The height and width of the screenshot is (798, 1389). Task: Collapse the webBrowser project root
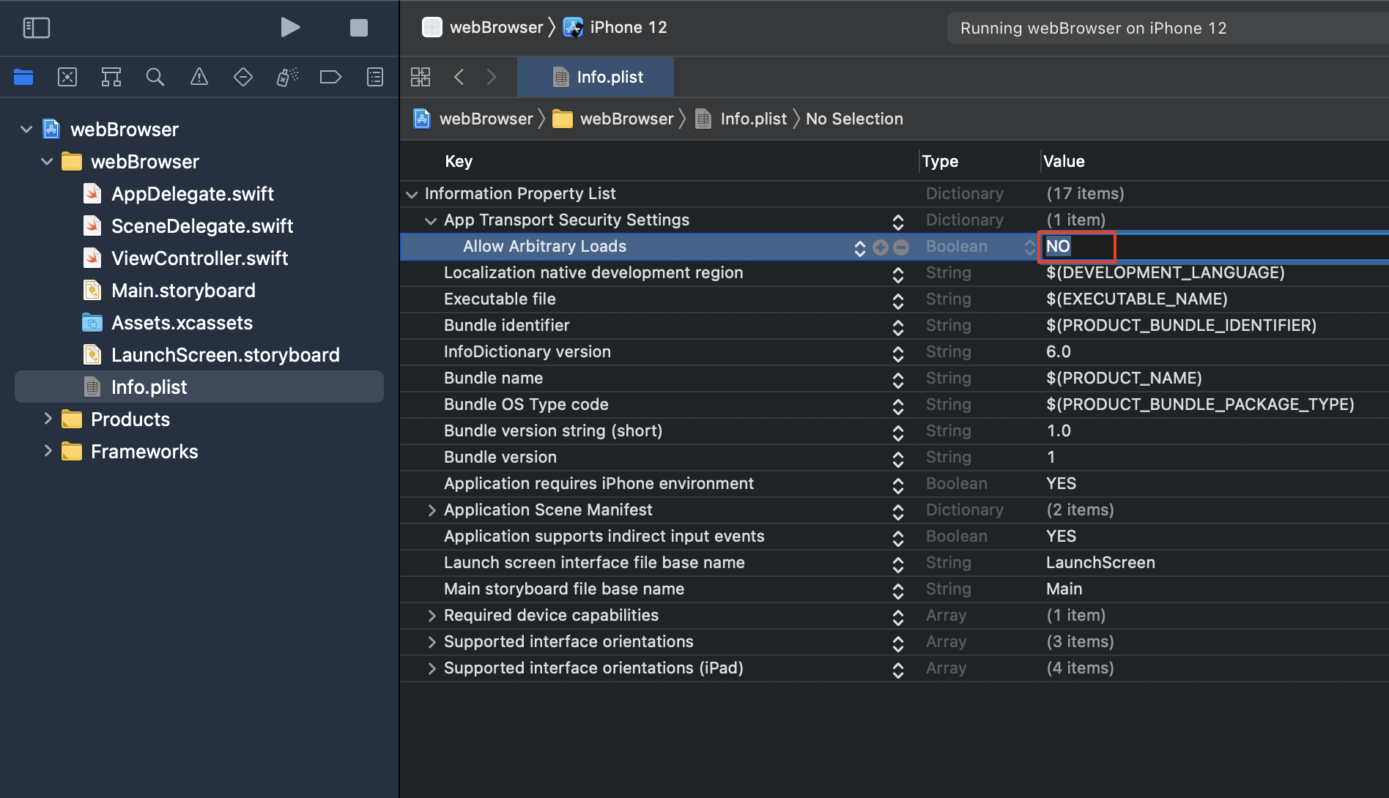(x=26, y=130)
